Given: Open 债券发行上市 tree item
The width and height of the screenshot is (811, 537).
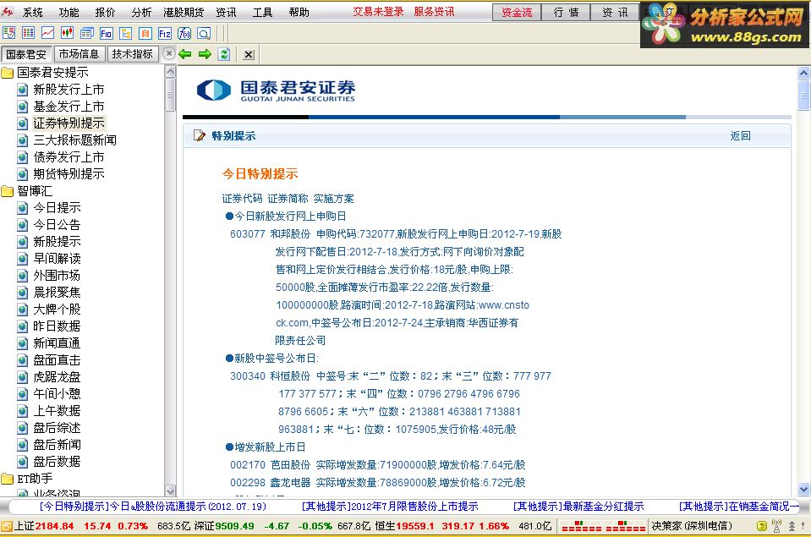Looking at the screenshot, I should pyautogui.click(x=68, y=157).
